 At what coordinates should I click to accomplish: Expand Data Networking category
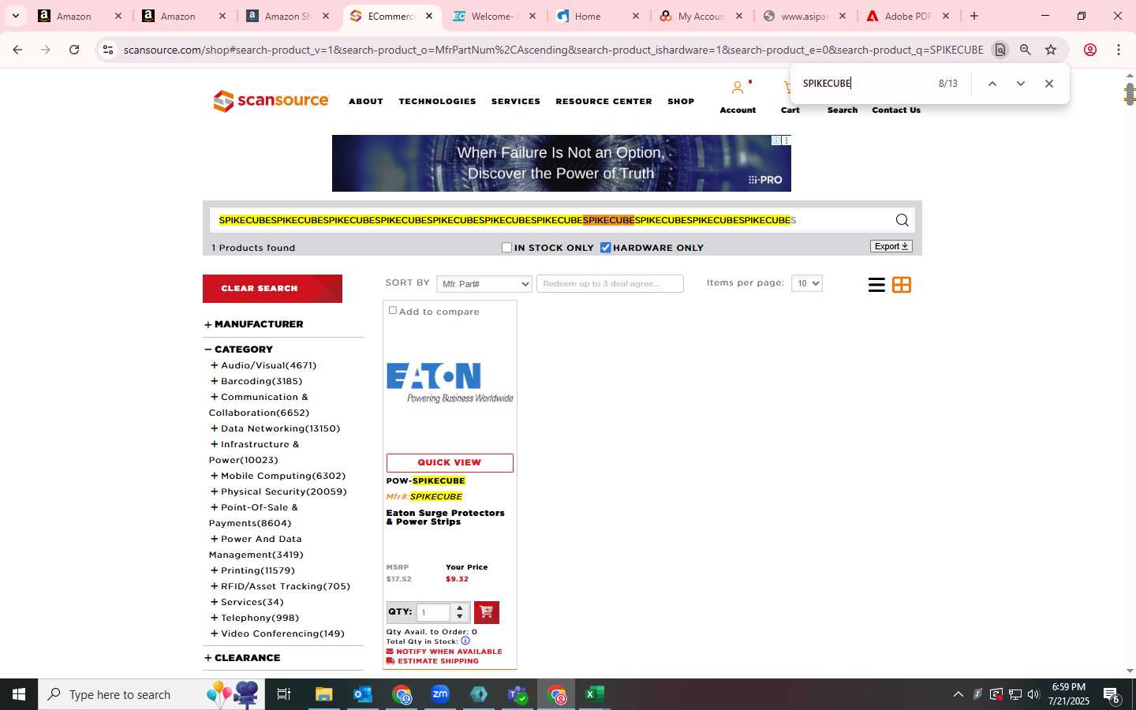pos(214,428)
